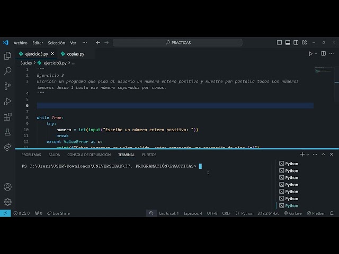Expand breadcrumb ellipsis after ejercicio3.py
Viewport: 339px width, 254px height.
[73, 63]
